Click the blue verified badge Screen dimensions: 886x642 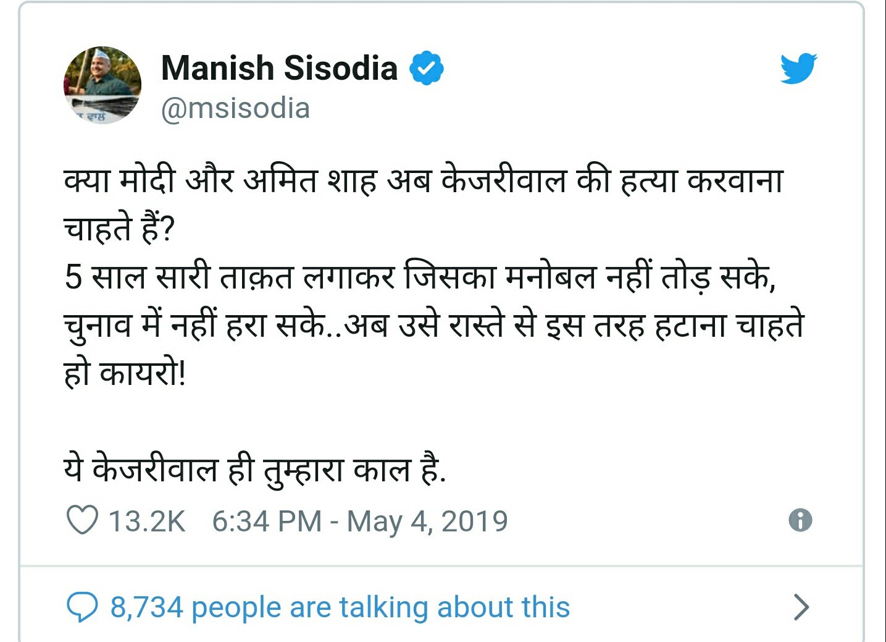pos(427,68)
